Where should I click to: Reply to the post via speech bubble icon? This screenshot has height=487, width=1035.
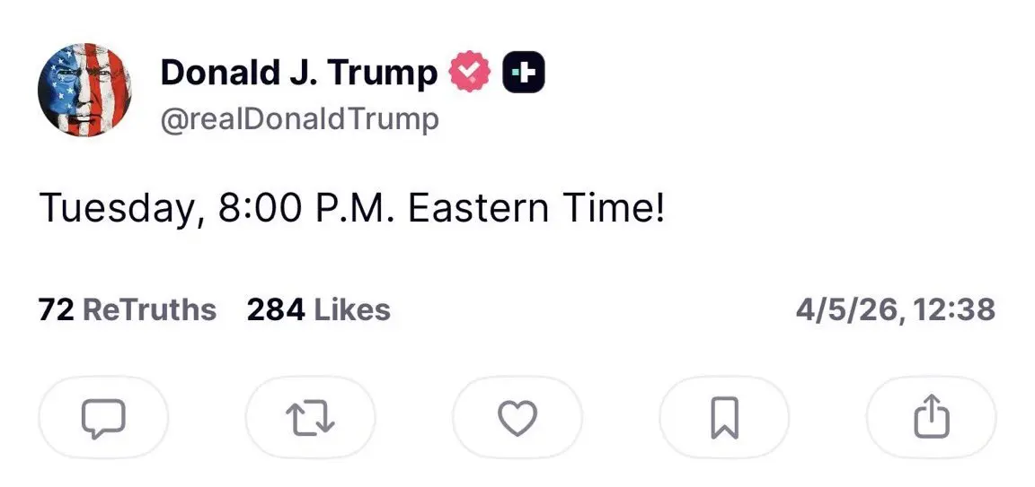103,418
